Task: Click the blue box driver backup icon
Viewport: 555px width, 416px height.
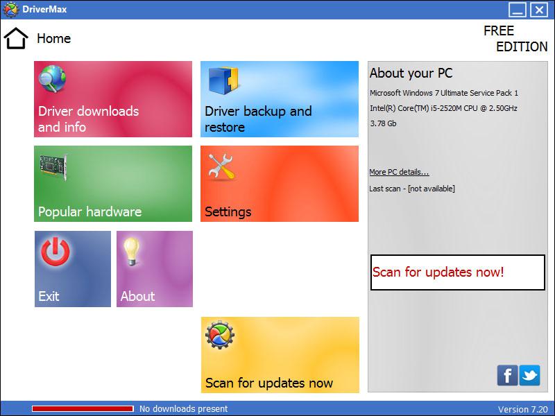Action: pos(223,80)
